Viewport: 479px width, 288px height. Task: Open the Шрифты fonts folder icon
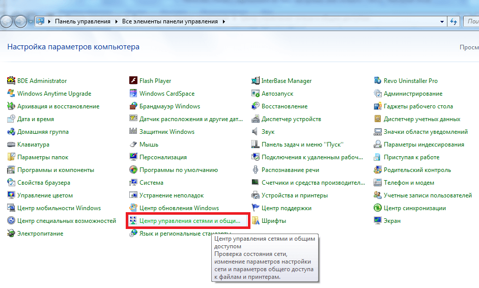[x=256, y=221]
